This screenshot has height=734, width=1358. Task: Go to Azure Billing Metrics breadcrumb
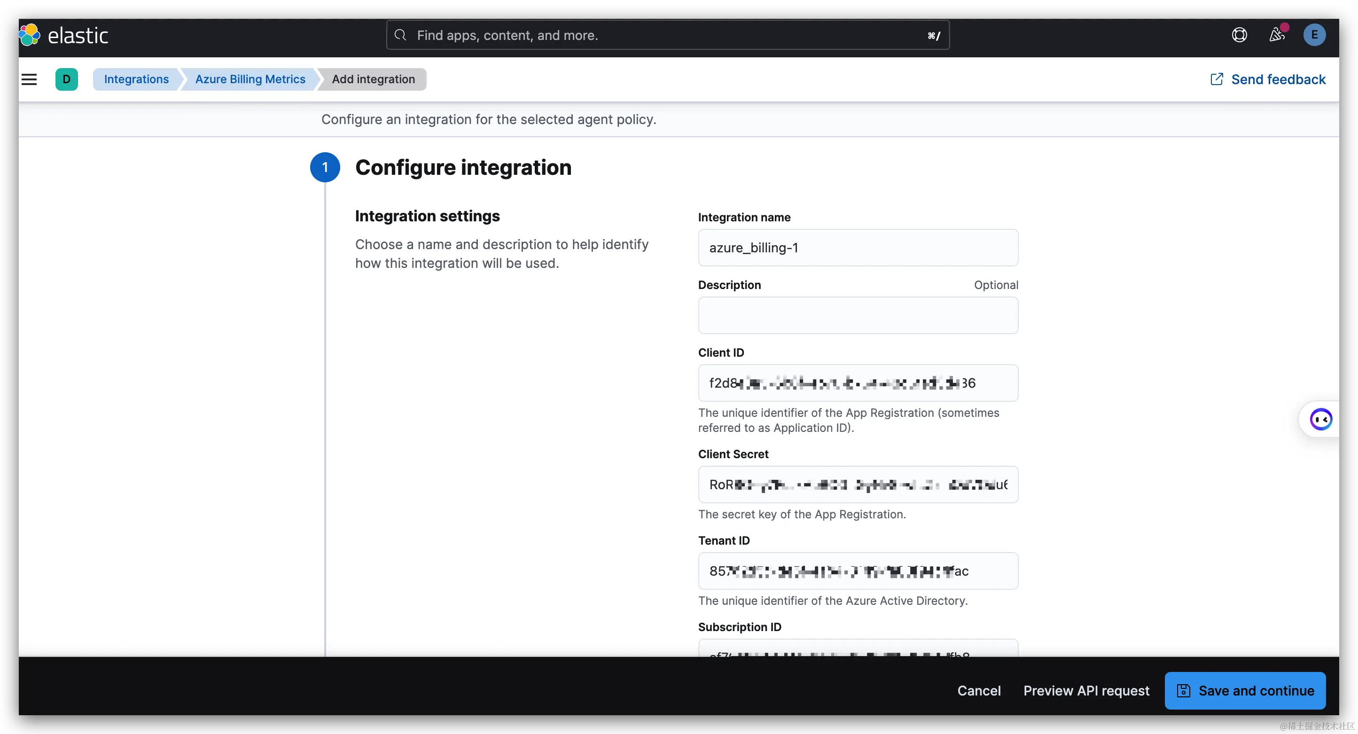[x=250, y=79]
